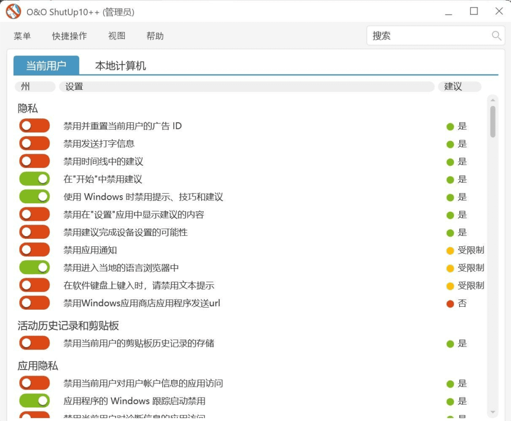Enable the 禁用应用通知 switch

point(34,250)
